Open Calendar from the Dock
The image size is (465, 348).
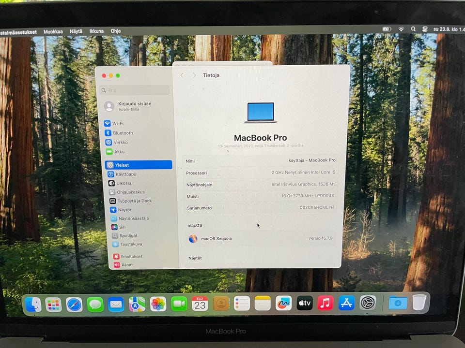click(x=200, y=304)
